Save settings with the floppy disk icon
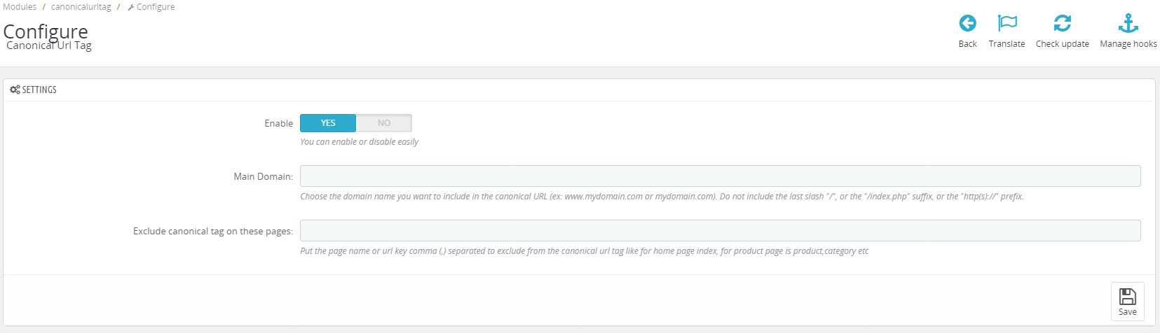Viewport: 1160px width, 333px height. (1127, 297)
